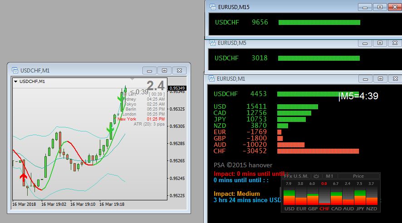Click the upper green arrow near chart top
The width and height of the screenshot is (402, 223).
coord(121,98)
